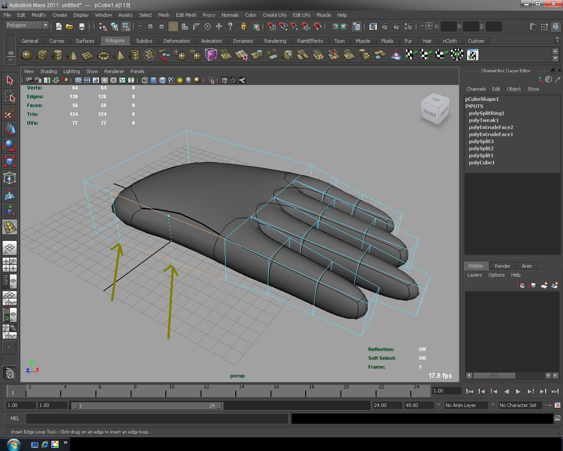Open the Windows Start menu
The image size is (563, 451).
click(x=13, y=444)
